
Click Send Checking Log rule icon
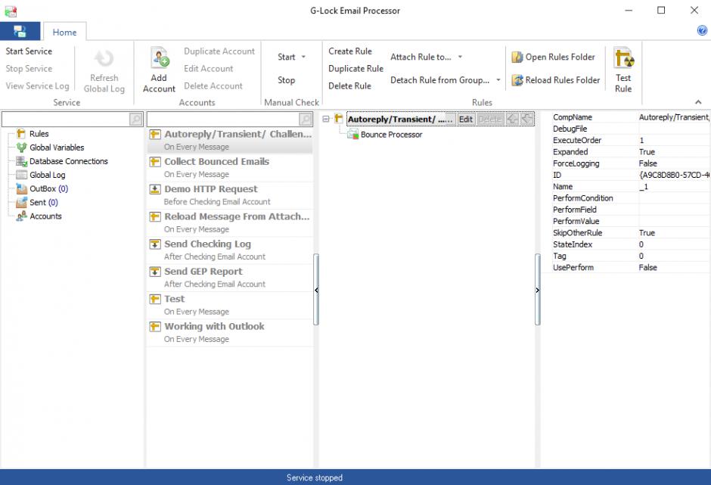pos(155,244)
